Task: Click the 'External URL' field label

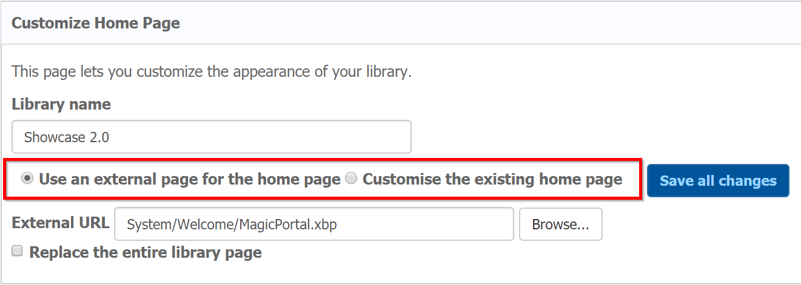Action: point(61,223)
